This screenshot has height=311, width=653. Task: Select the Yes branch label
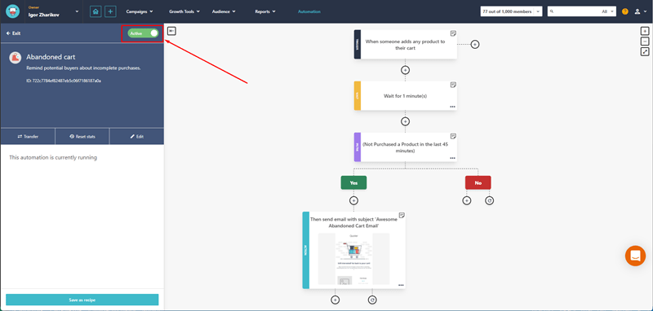(x=353, y=182)
